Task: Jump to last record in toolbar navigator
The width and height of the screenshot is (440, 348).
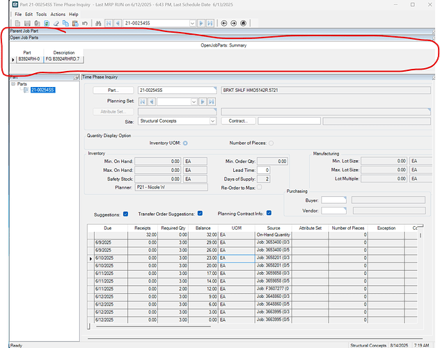Action: 210,23
